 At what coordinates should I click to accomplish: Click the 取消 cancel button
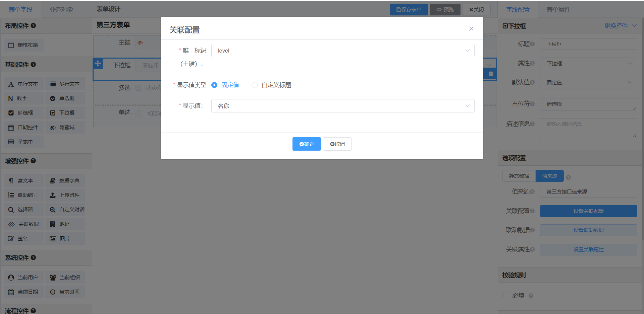337,144
